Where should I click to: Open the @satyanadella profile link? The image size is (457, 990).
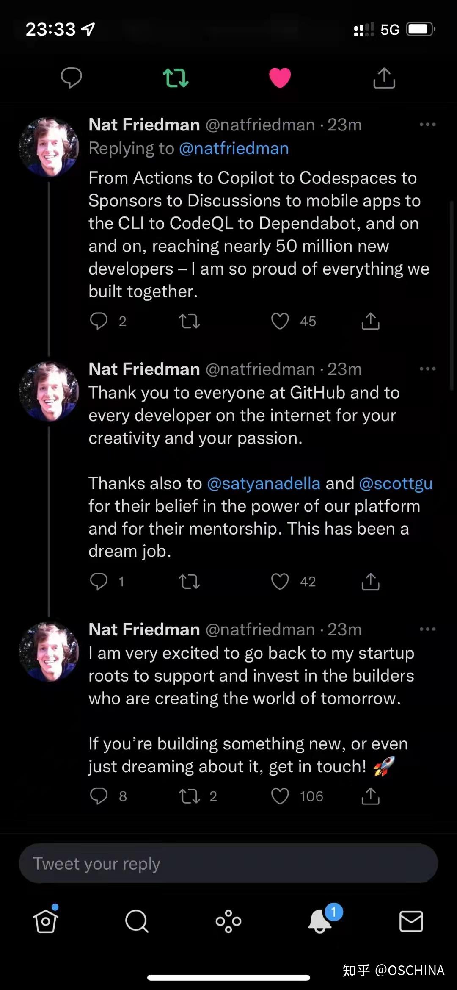click(x=263, y=483)
